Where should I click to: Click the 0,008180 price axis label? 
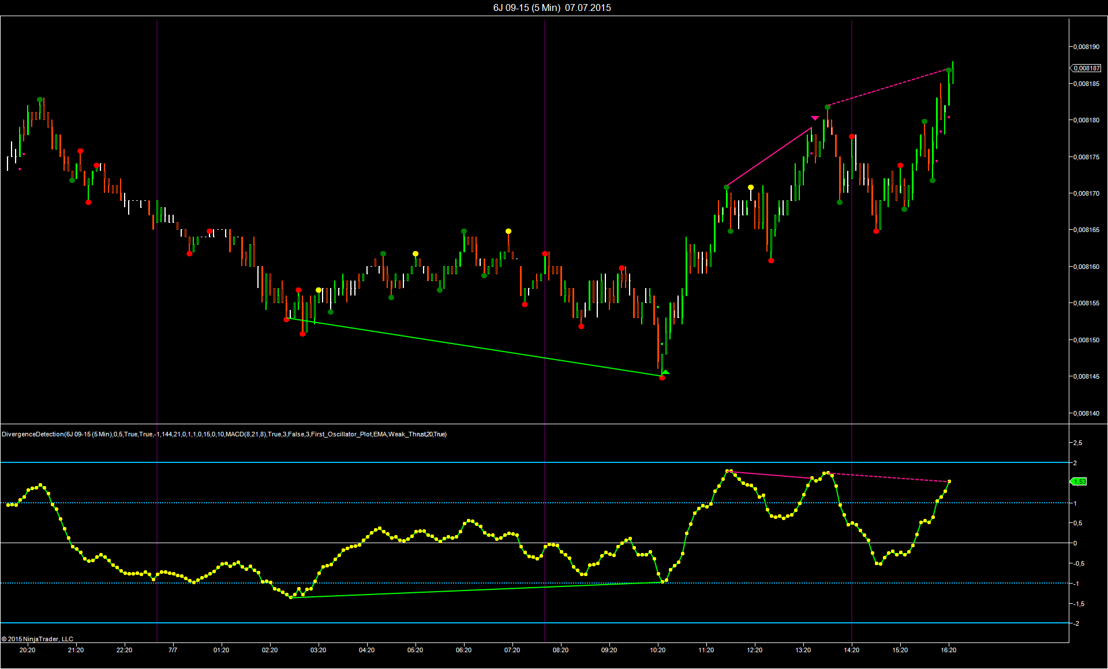pos(1086,120)
